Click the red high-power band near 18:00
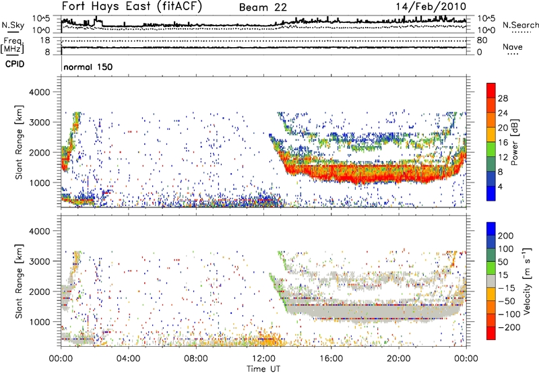The image size is (539, 373). click(364, 175)
